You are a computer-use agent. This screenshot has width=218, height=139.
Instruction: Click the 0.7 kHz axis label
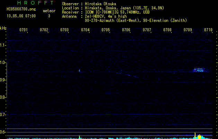click(3, 115)
